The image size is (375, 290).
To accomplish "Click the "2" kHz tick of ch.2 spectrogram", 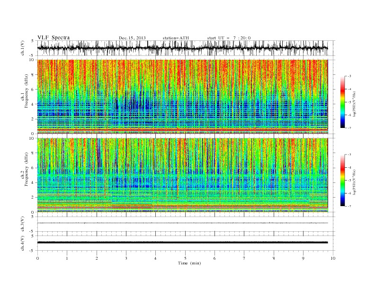I will tap(33, 198).
